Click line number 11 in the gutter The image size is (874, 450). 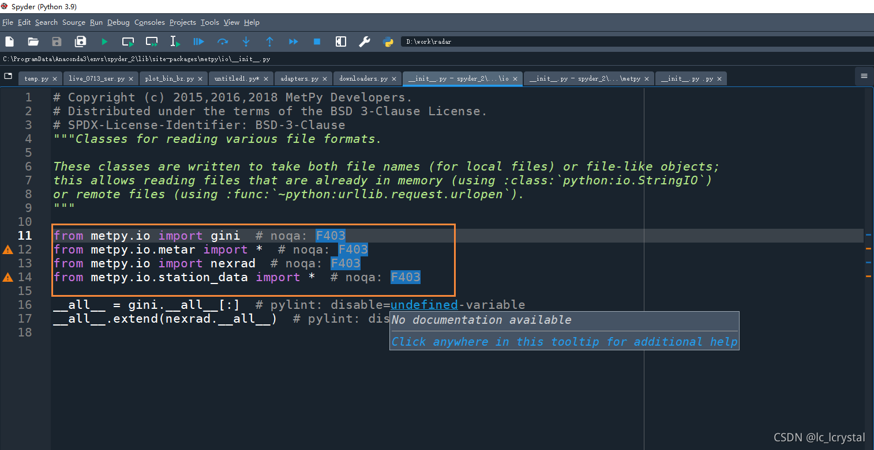25,236
